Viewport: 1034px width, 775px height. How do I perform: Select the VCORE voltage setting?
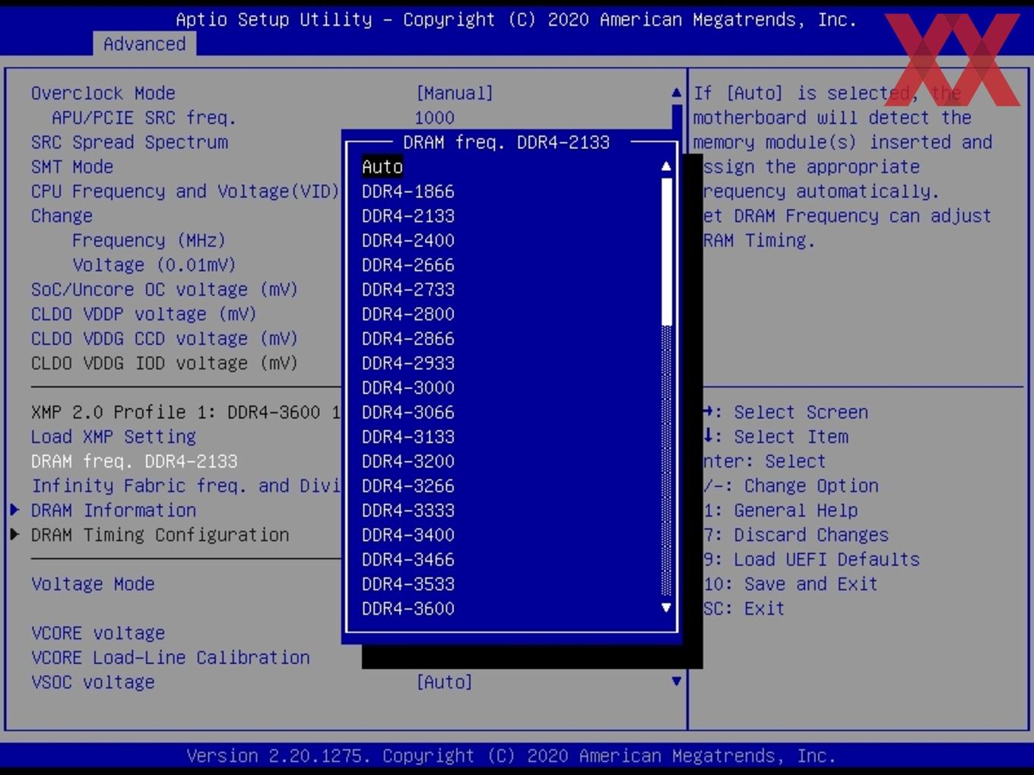click(98, 633)
